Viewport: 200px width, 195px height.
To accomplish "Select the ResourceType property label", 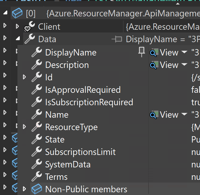I will click(72, 127).
